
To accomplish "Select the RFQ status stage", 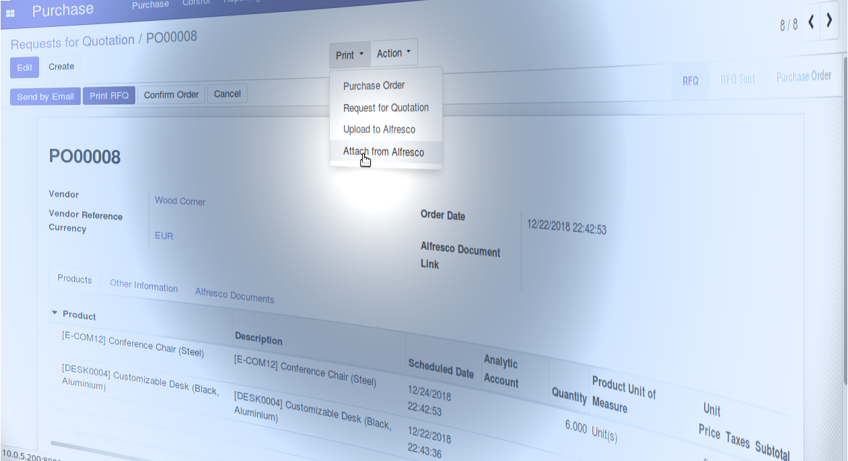I will click(691, 81).
